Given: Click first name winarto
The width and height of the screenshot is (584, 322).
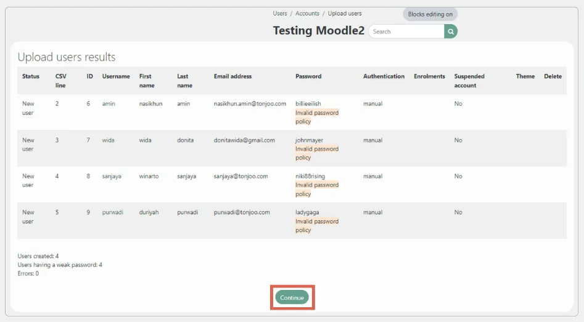Looking at the screenshot, I should (x=149, y=176).
